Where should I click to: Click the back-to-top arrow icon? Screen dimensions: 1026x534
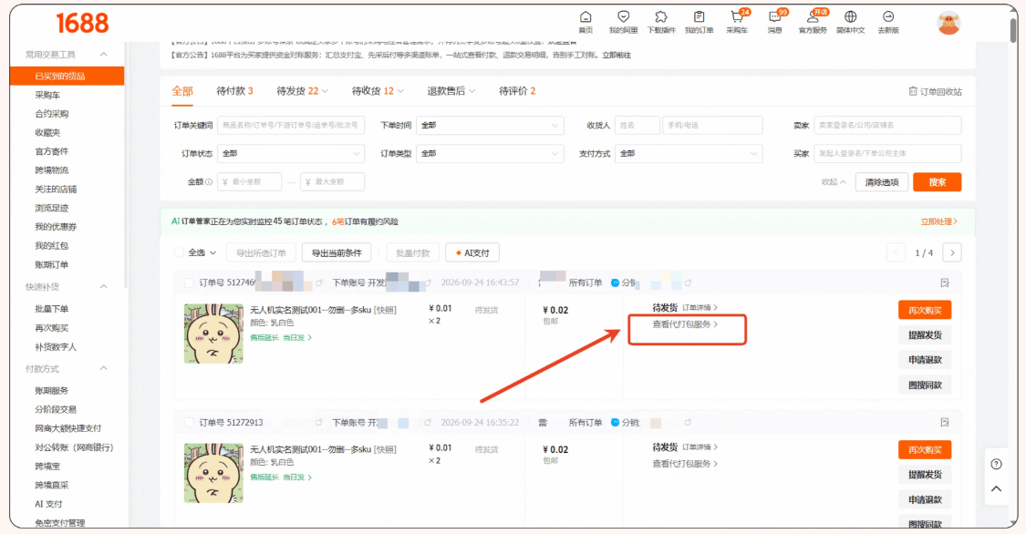tap(996, 489)
